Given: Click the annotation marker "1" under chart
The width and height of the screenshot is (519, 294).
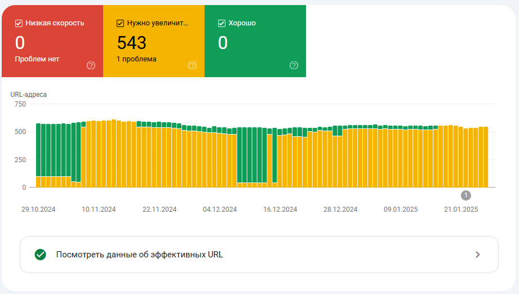Looking at the screenshot, I should (465, 195).
